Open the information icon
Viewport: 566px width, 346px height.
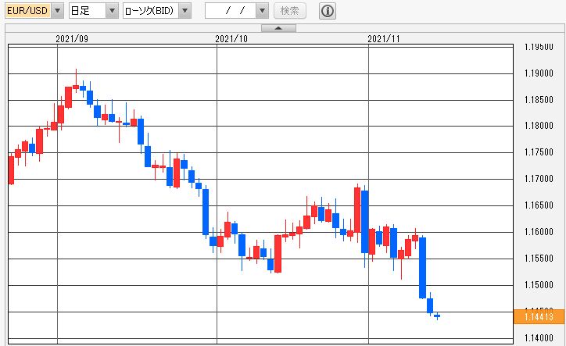328,11
